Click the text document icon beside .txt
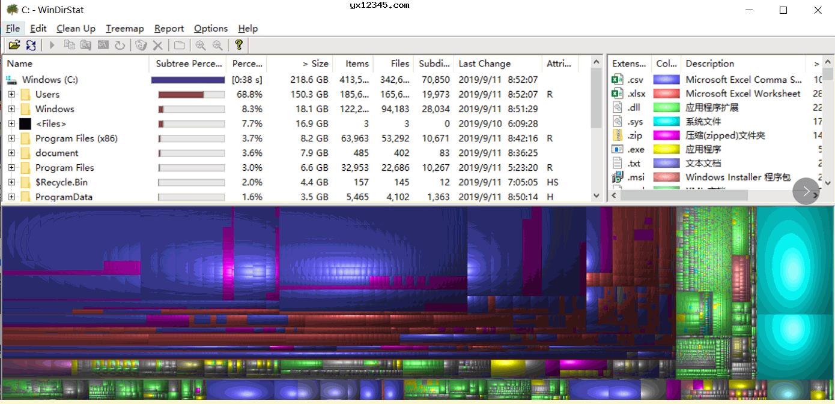 (617, 163)
